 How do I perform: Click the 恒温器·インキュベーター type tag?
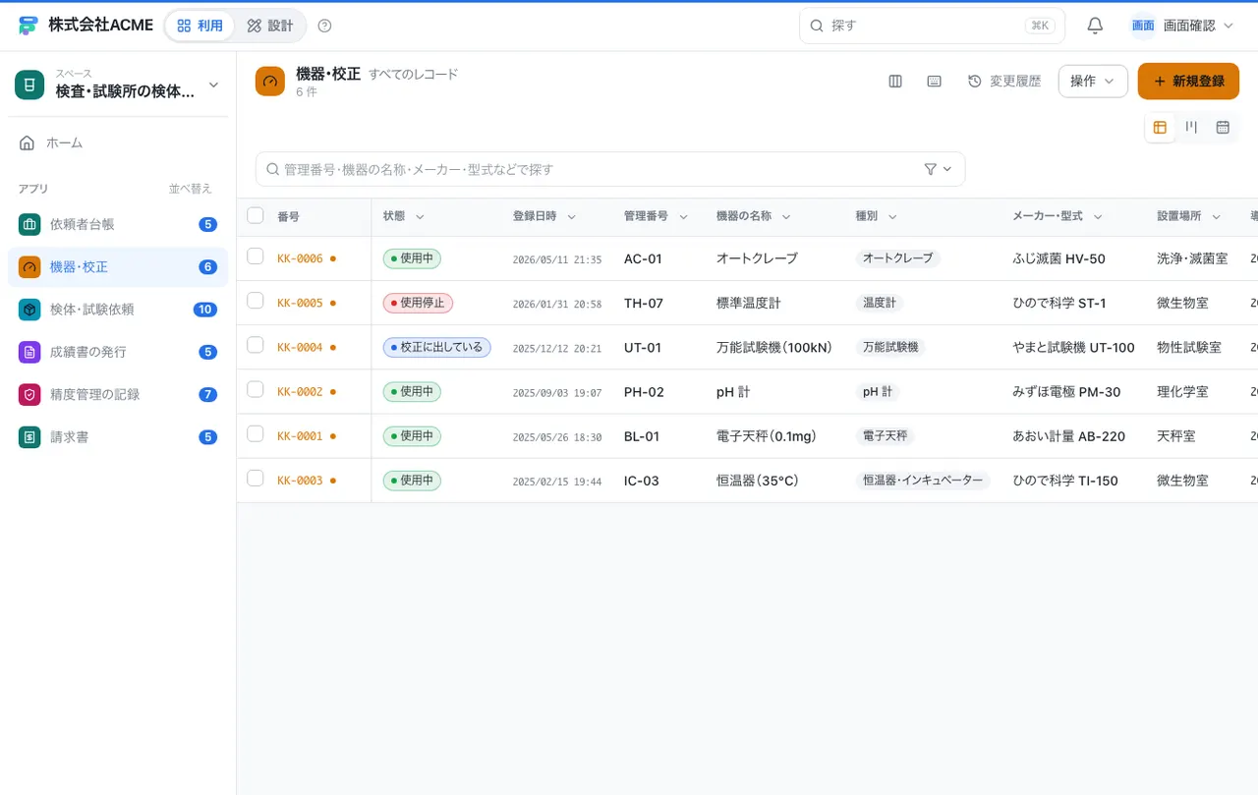[x=923, y=481]
